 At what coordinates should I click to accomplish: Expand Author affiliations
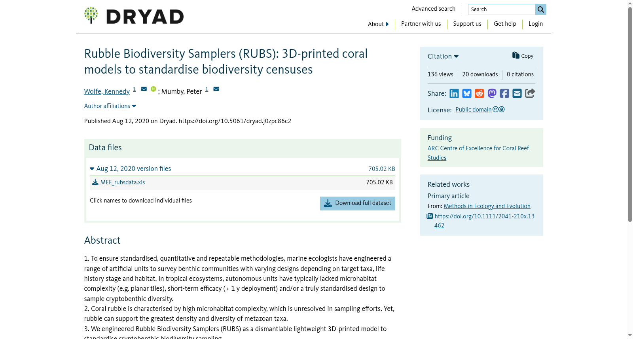pos(110,106)
